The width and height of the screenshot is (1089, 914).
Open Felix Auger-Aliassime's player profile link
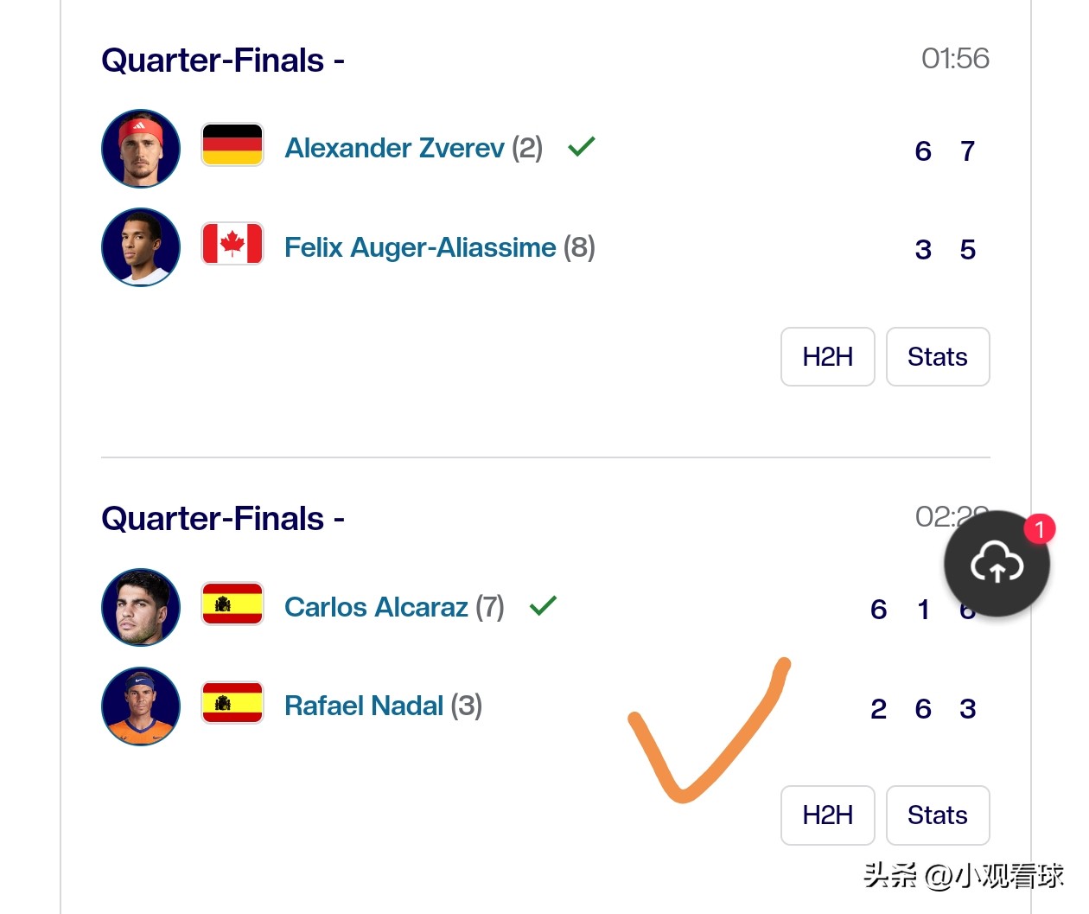(420, 247)
